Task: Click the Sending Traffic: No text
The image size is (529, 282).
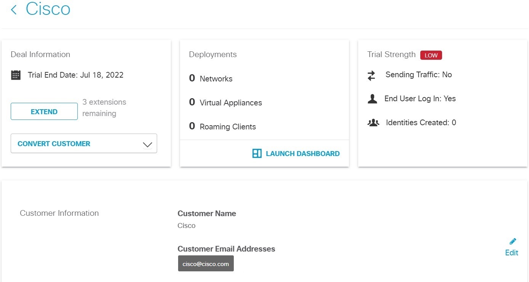Action: 418,75
